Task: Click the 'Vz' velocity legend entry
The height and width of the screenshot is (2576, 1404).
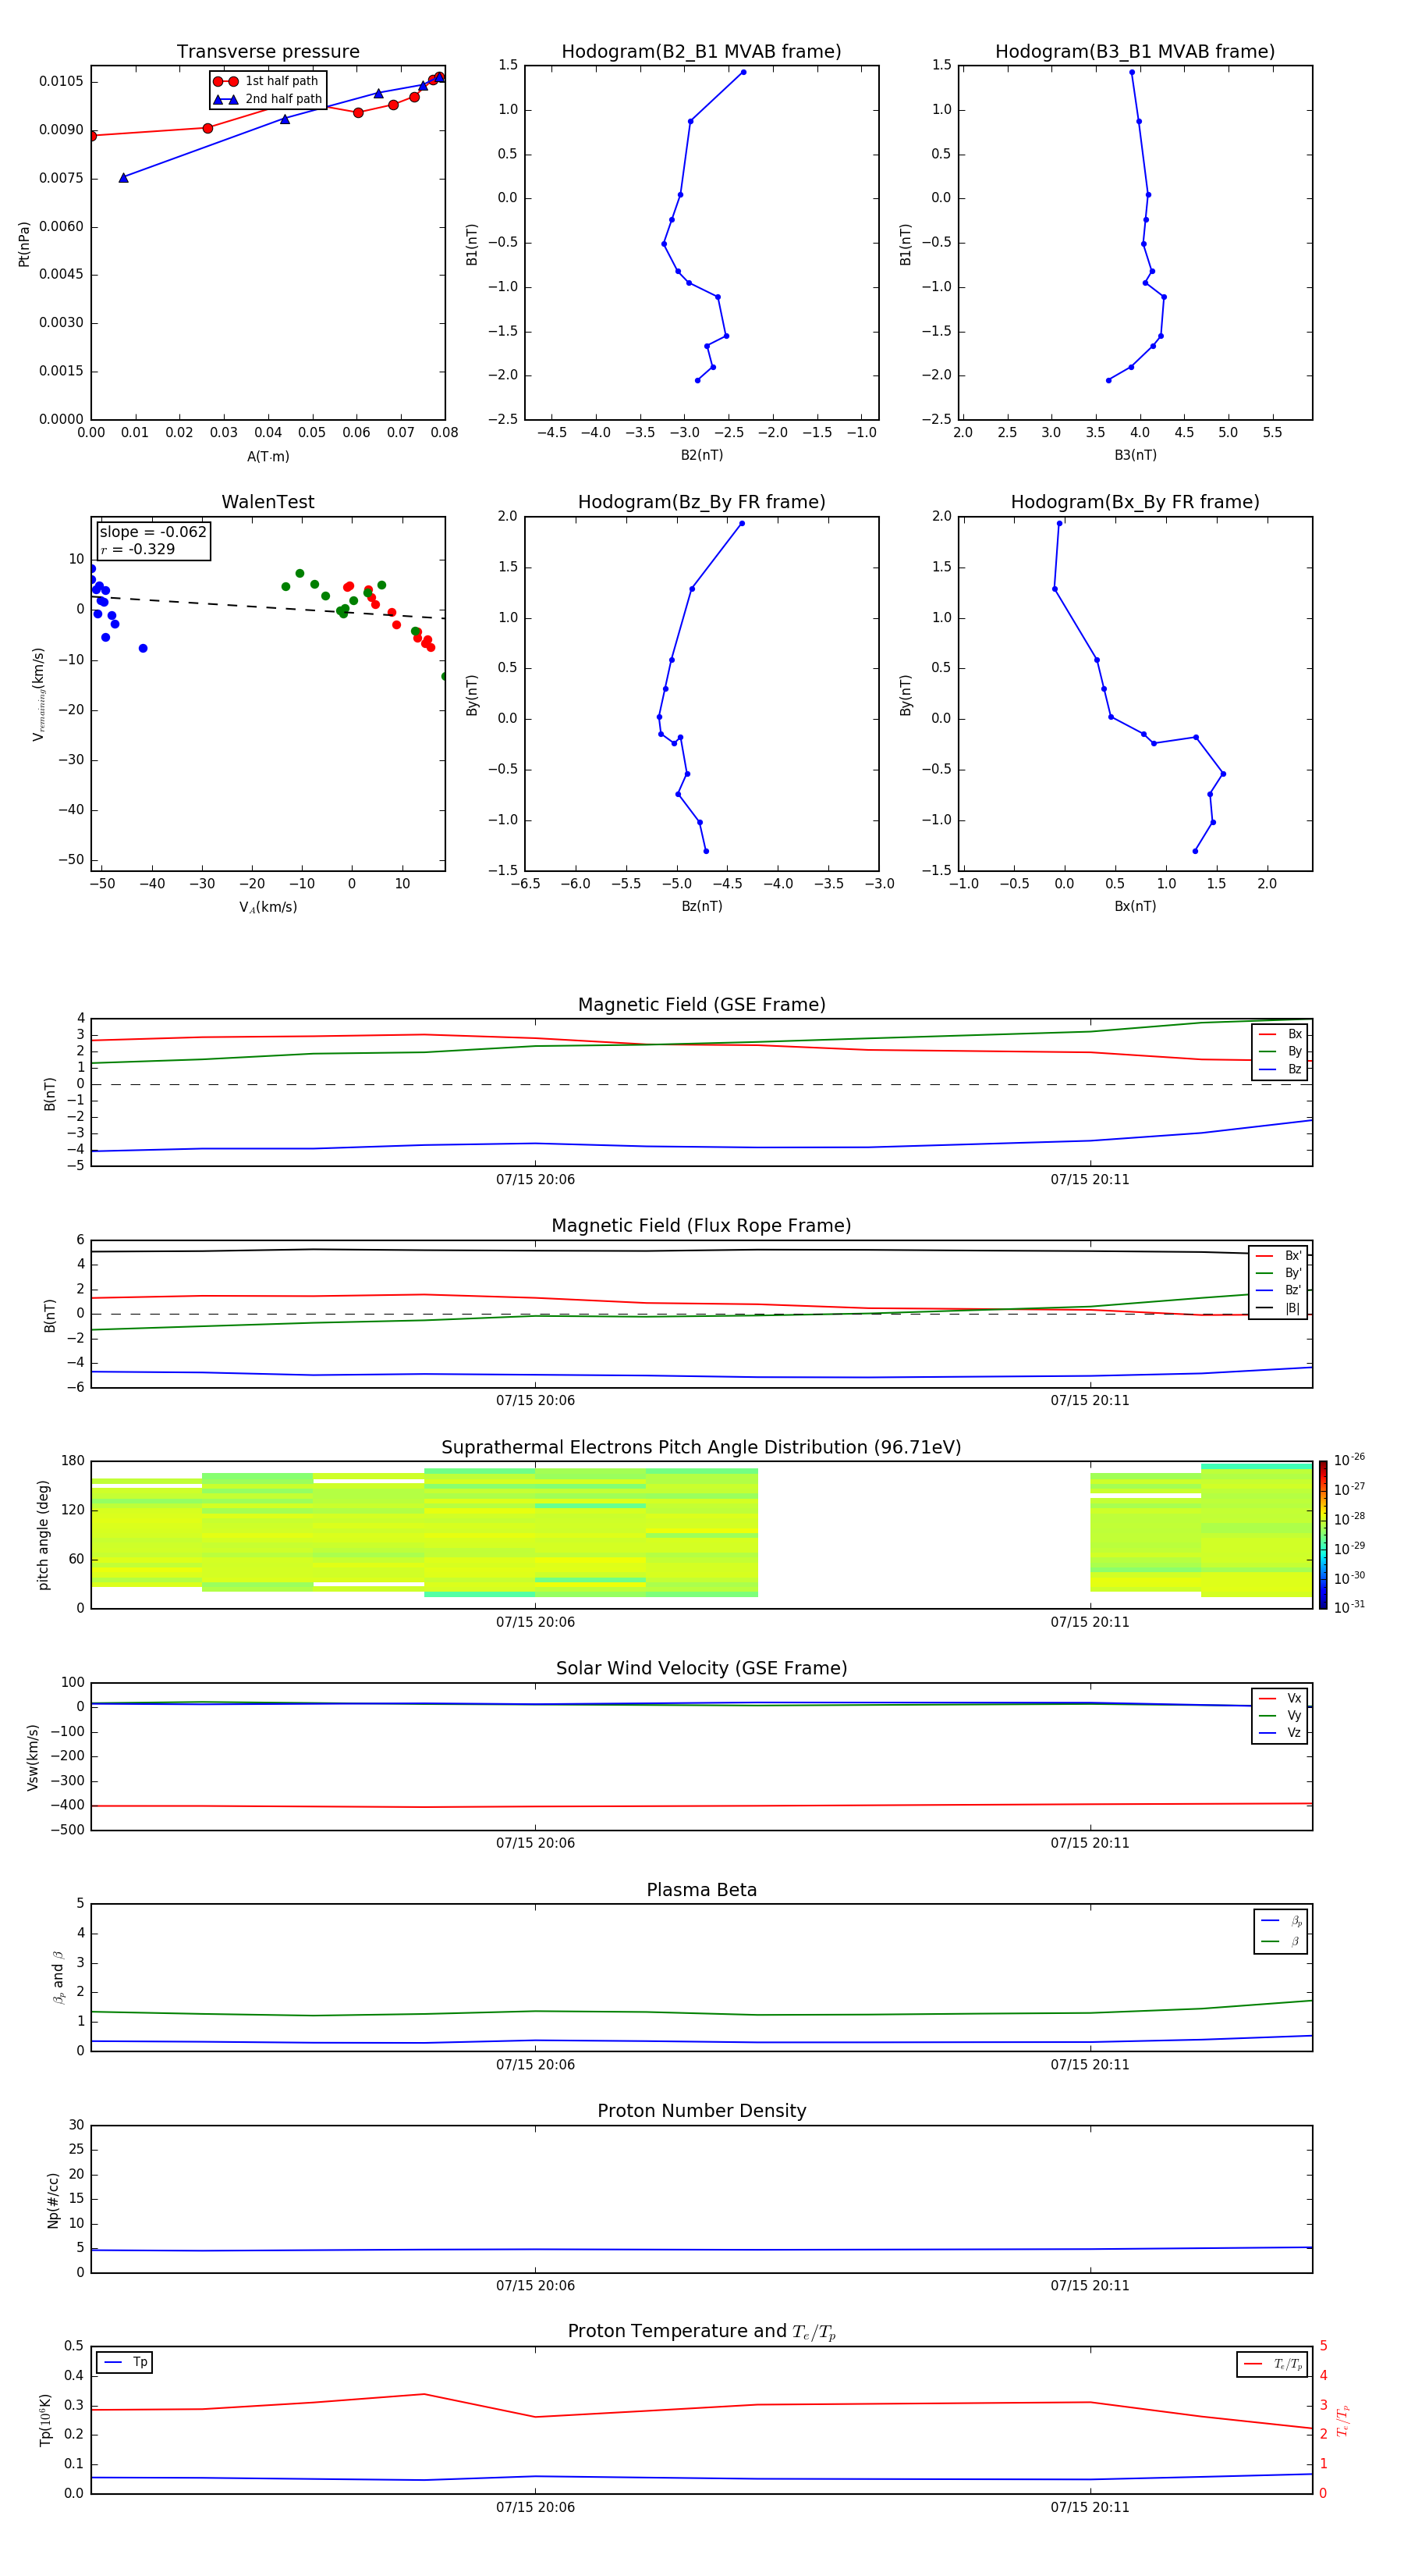Action: click(1280, 1733)
